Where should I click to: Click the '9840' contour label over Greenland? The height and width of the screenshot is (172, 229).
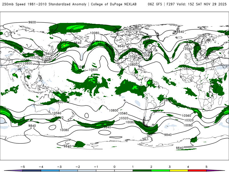(180, 32)
